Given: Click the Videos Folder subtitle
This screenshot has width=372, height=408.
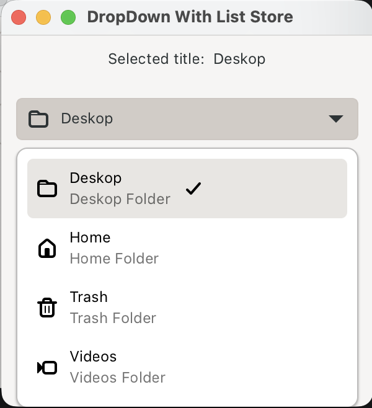Looking at the screenshot, I should click(117, 378).
